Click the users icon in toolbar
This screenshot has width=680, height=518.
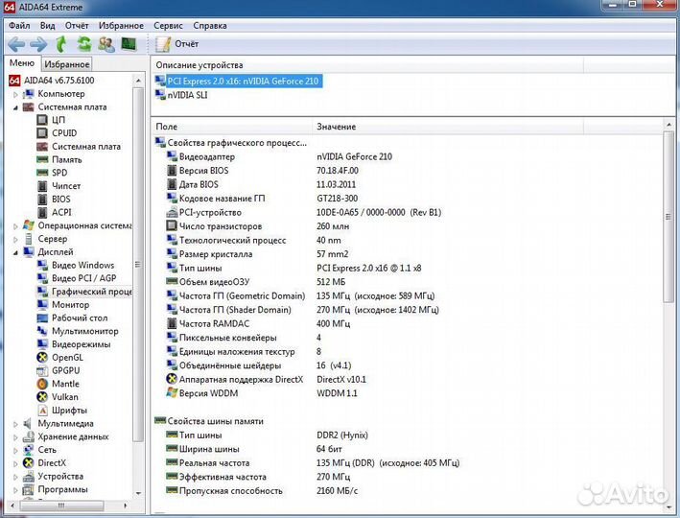pos(106,44)
